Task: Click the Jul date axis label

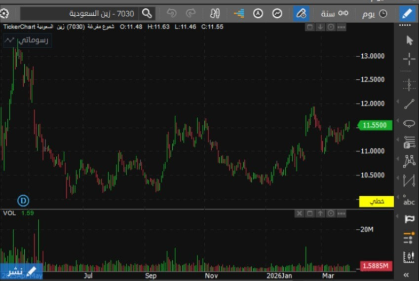Action: tap(88, 276)
